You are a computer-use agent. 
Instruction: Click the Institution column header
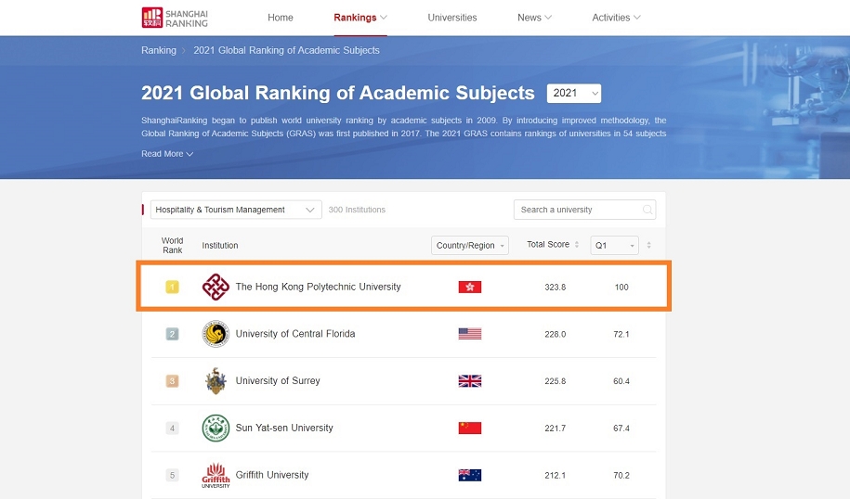click(x=220, y=245)
